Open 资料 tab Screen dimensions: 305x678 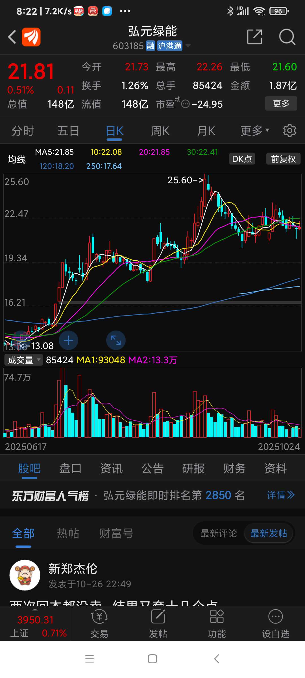276,468
